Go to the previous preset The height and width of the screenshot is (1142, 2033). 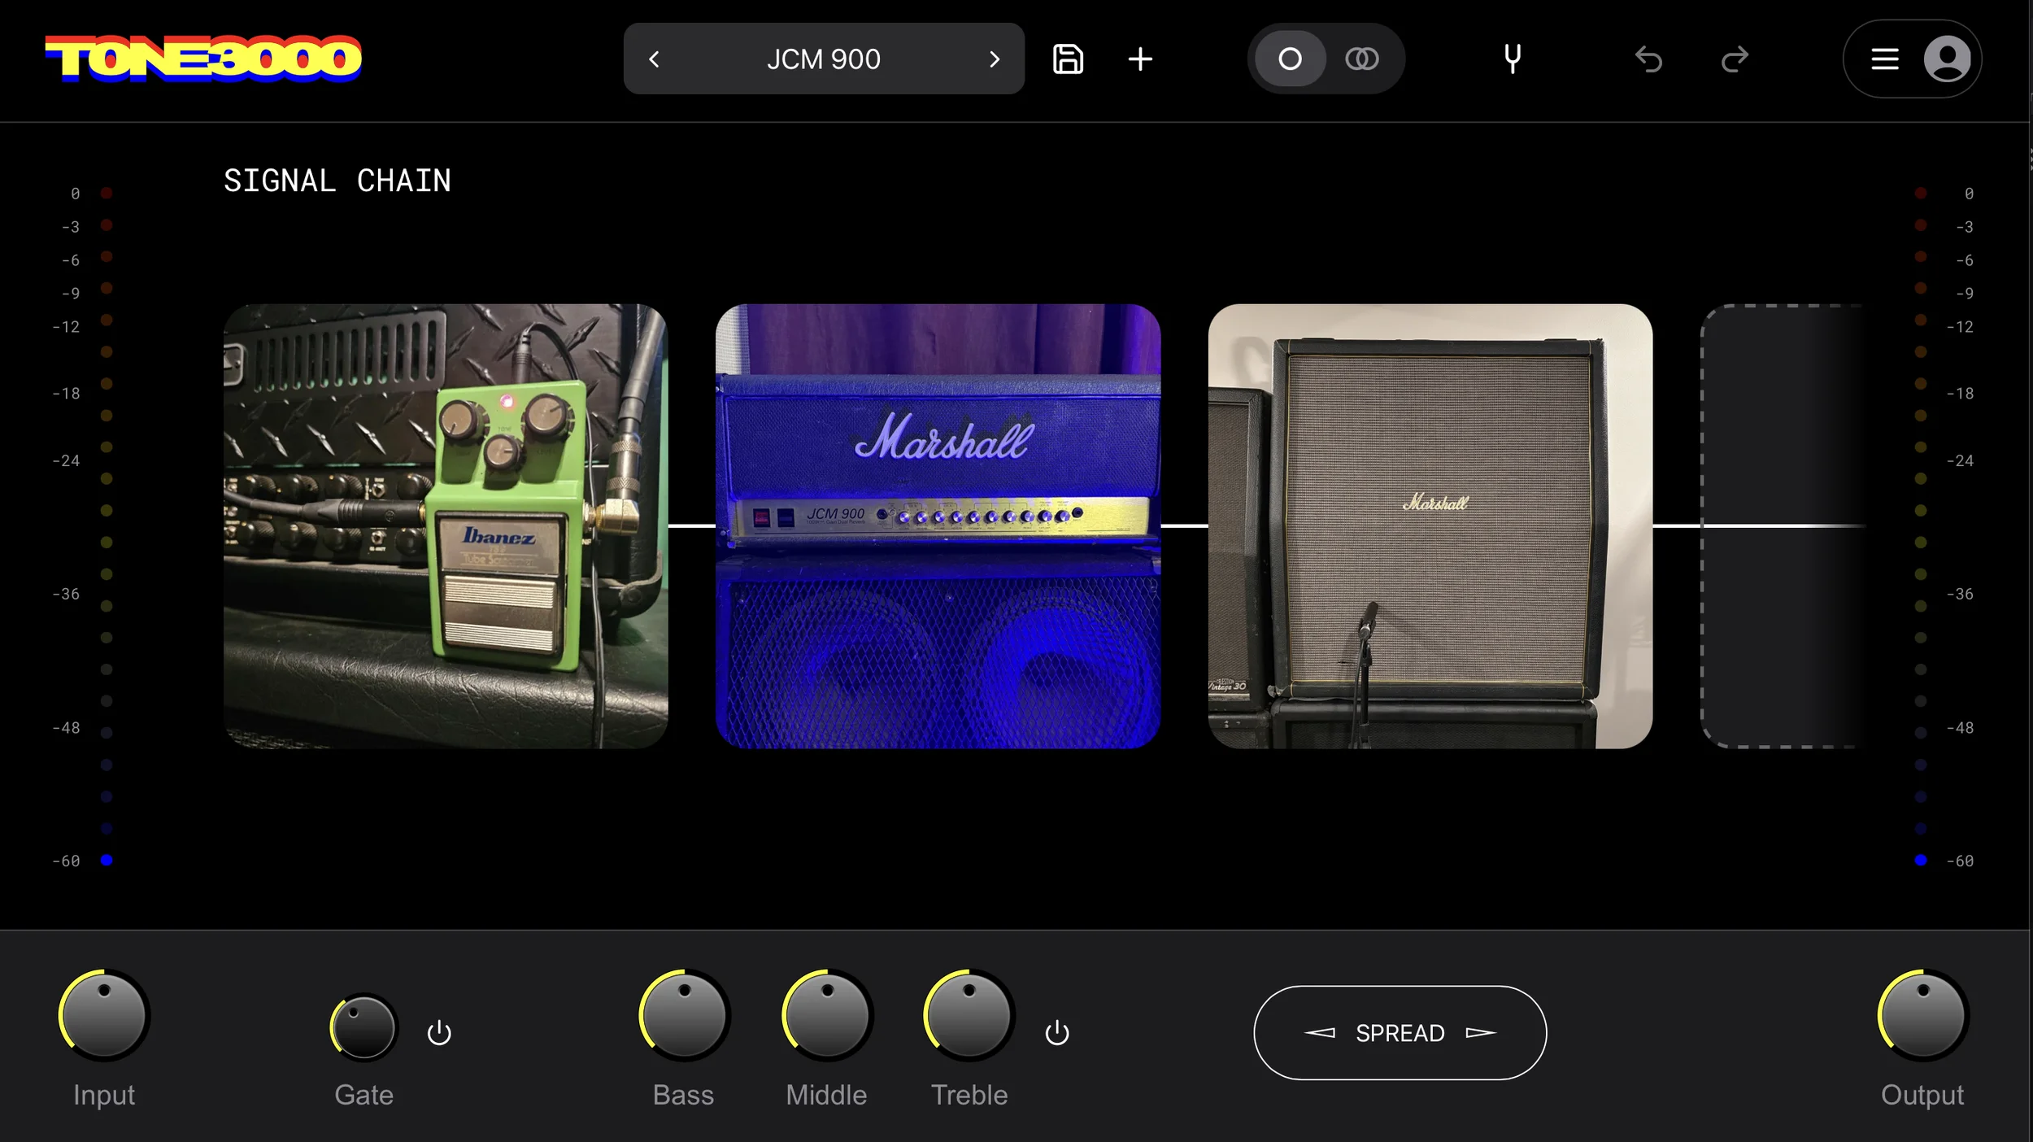coord(654,59)
